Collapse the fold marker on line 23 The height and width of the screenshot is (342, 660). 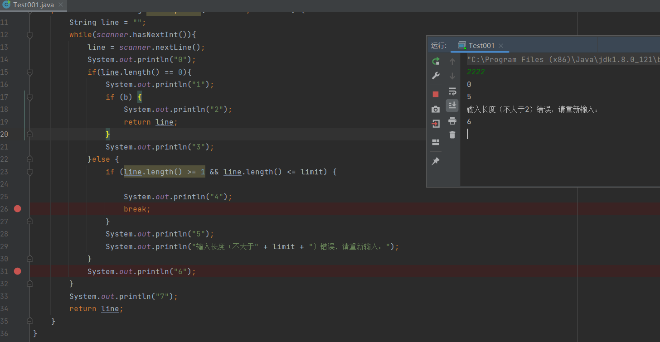pyautogui.click(x=30, y=172)
